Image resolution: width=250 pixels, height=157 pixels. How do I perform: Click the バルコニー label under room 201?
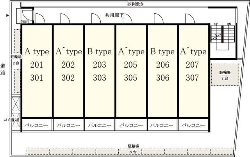click(36, 125)
